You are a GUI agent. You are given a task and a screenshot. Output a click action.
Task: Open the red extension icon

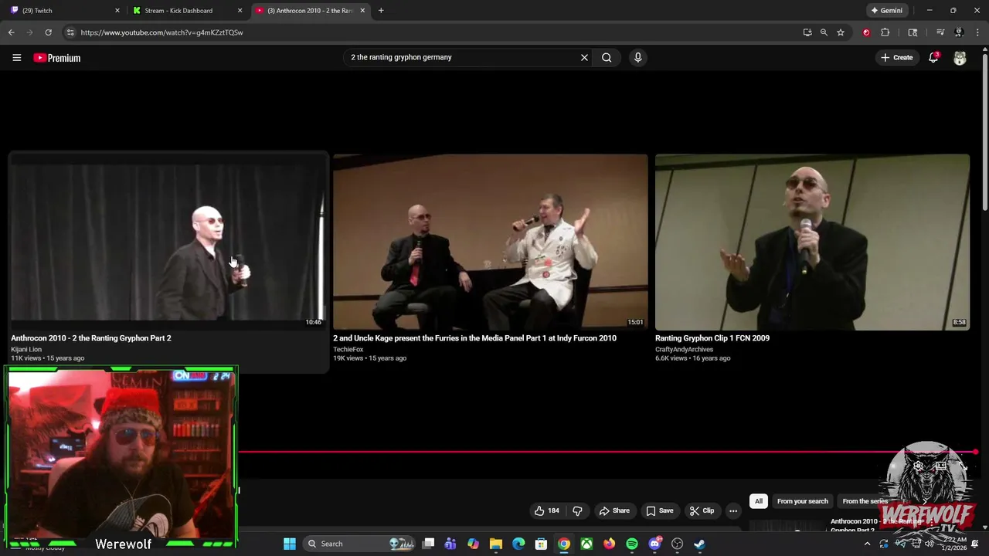coord(866,32)
